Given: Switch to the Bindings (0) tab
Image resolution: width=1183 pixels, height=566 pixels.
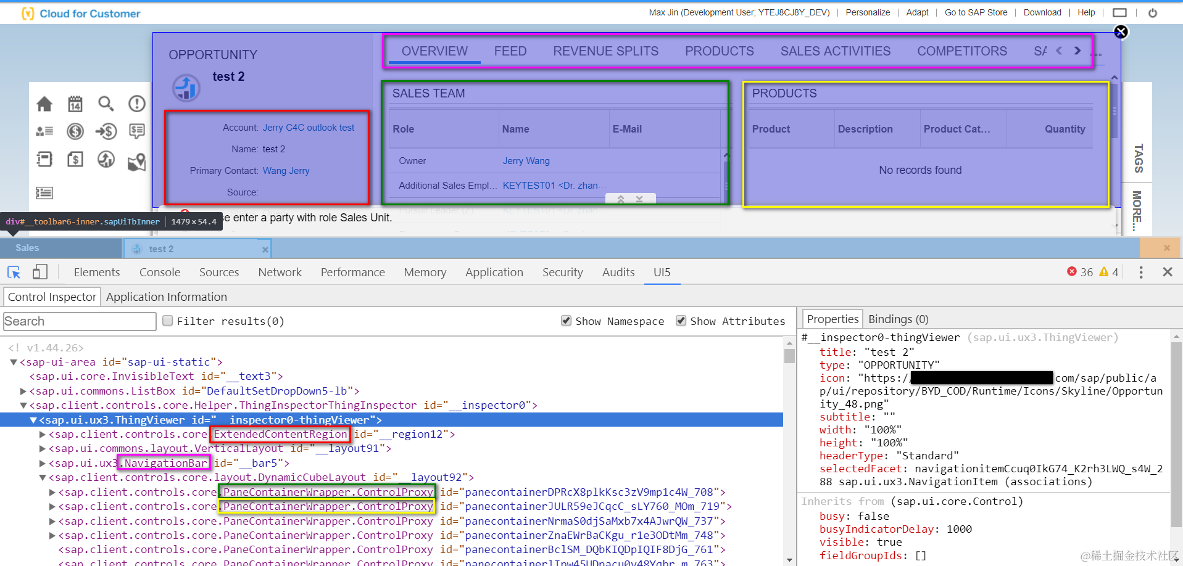Looking at the screenshot, I should point(898,319).
